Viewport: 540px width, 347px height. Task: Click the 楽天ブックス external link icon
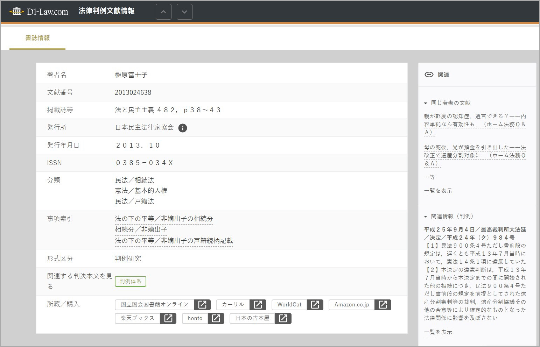(168, 318)
